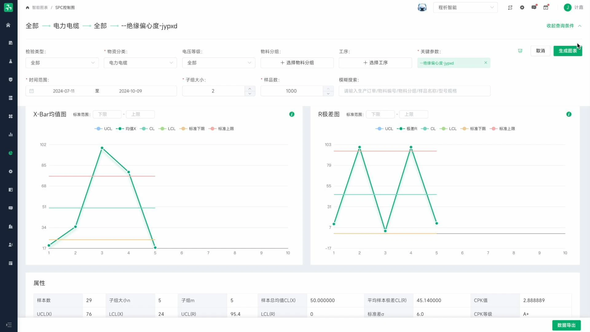Open the 电压等级 dropdown
This screenshot has height=332, width=590.
point(218,63)
